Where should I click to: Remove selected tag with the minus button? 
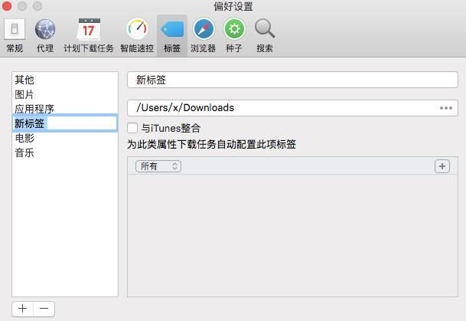pos(44,309)
